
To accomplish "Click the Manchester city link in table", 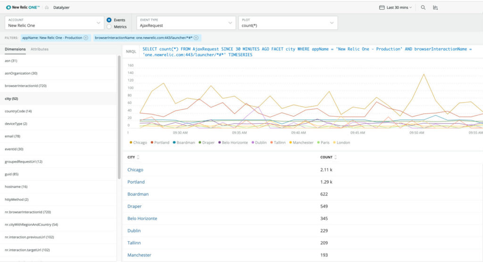I will pyautogui.click(x=139, y=255).
